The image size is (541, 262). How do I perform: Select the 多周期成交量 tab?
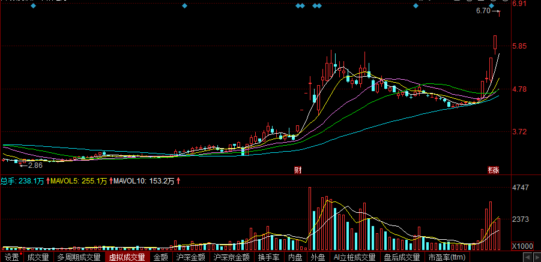79,257
